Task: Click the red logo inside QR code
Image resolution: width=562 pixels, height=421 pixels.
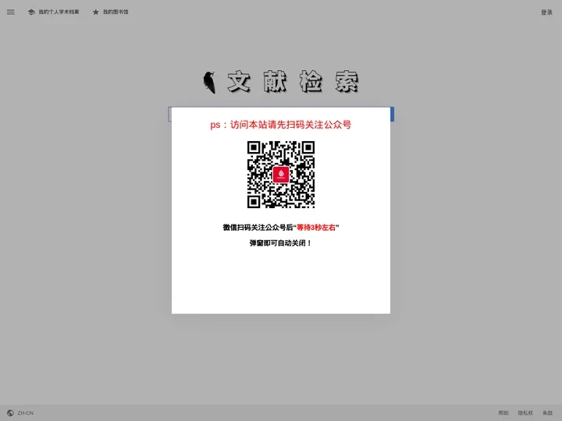Action: 281,175
